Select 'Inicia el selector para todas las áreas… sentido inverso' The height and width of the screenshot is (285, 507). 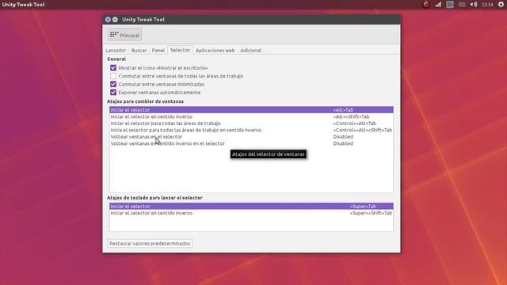click(251, 130)
